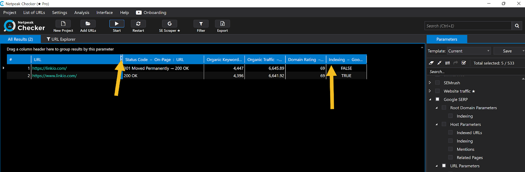Click the Save template button
525x172 pixels.
507,51
